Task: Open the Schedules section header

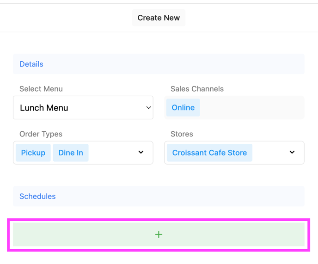Action: (37, 196)
